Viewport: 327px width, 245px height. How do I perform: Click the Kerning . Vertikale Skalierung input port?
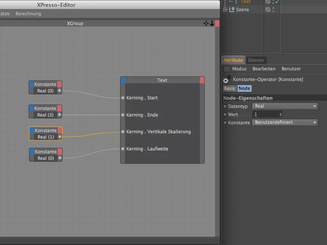123,131
